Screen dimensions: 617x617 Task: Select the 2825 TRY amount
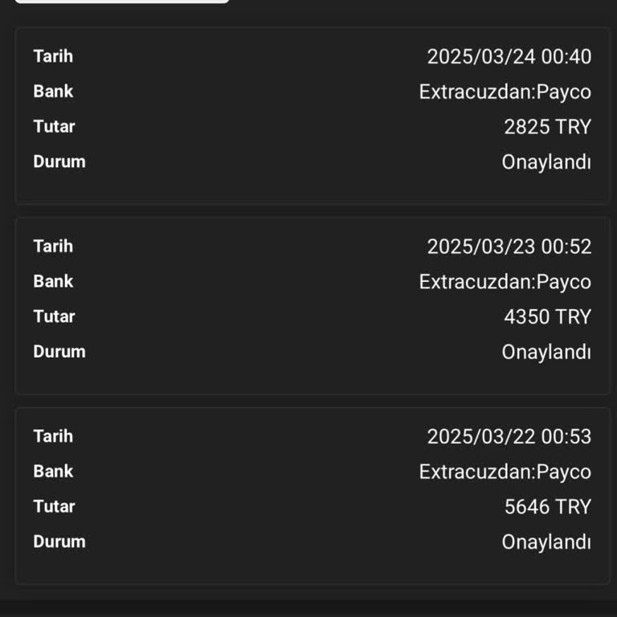(x=547, y=127)
